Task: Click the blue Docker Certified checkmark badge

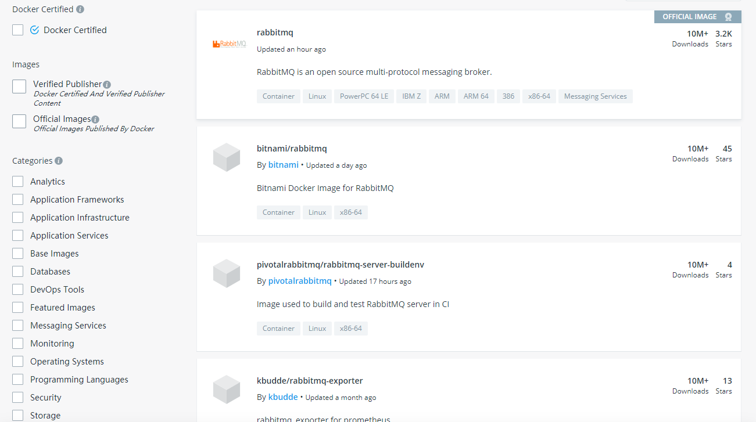Action: click(34, 30)
